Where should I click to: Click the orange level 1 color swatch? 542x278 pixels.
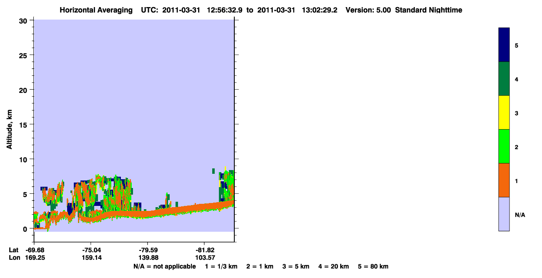(x=504, y=180)
